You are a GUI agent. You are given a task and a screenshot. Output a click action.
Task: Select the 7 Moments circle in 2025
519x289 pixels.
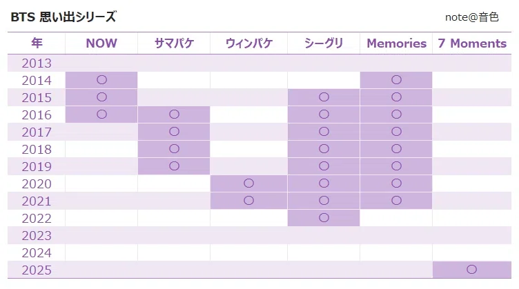click(471, 270)
